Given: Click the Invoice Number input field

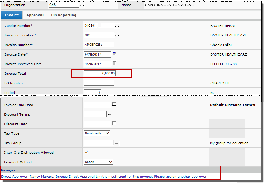Looking at the screenshot, I should tap(99, 45).
